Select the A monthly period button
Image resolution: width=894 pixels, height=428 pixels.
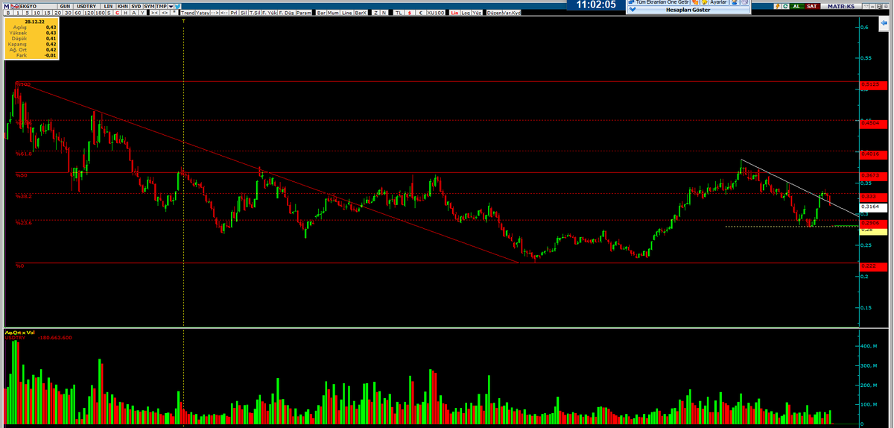click(134, 13)
